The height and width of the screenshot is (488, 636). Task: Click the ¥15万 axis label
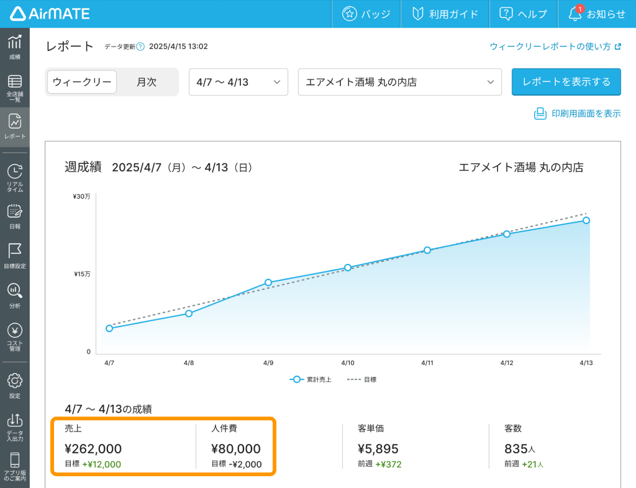[83, 274]
